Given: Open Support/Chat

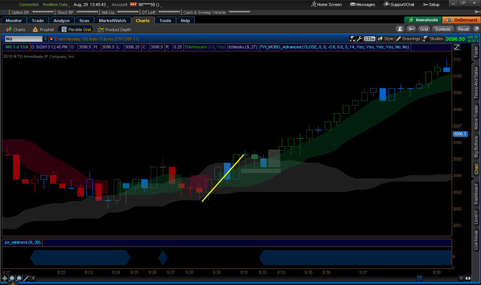Looking at the screenshot, I should [399, 4].
